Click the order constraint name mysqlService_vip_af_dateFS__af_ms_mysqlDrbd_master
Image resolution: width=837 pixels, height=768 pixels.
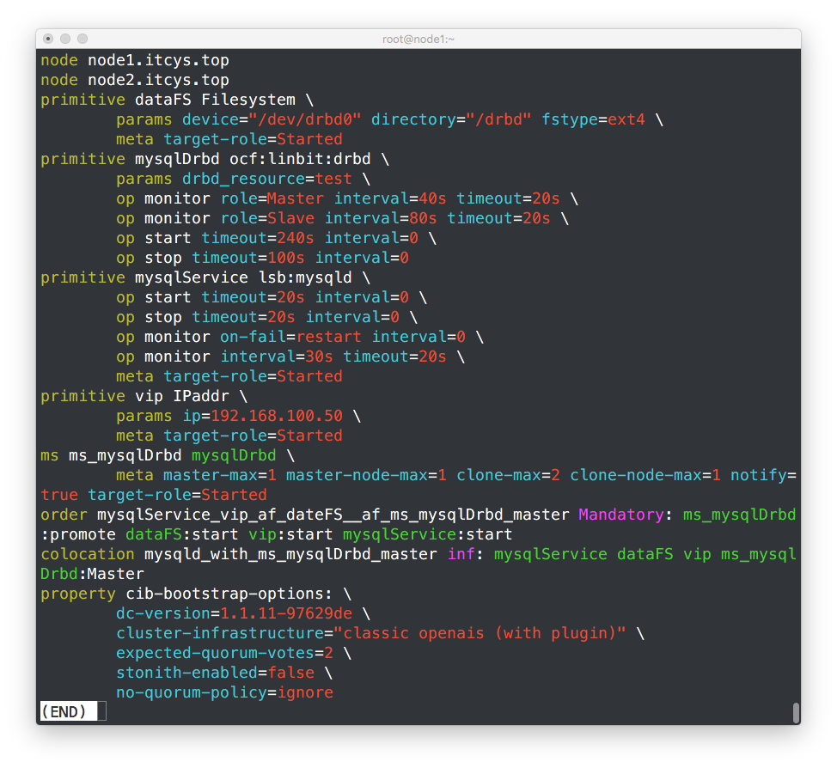(x=333, y=515)
